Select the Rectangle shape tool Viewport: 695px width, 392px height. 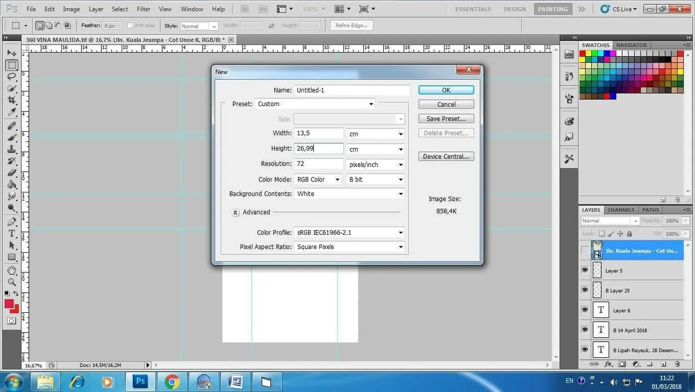[x=11, y=257]
